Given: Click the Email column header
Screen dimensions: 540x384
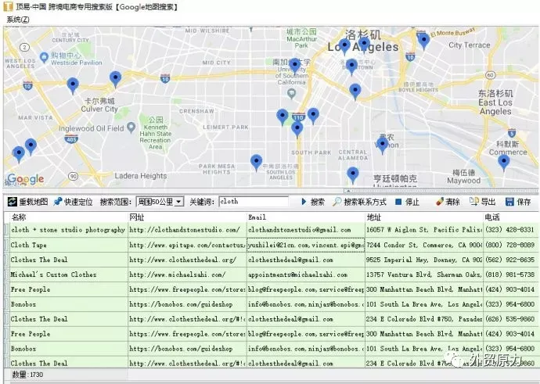Looking at the screenshot, I should click(x=306, y=217).
